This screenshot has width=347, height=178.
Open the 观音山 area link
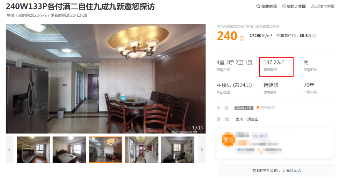pyautogui.click(x=253, y=119)
